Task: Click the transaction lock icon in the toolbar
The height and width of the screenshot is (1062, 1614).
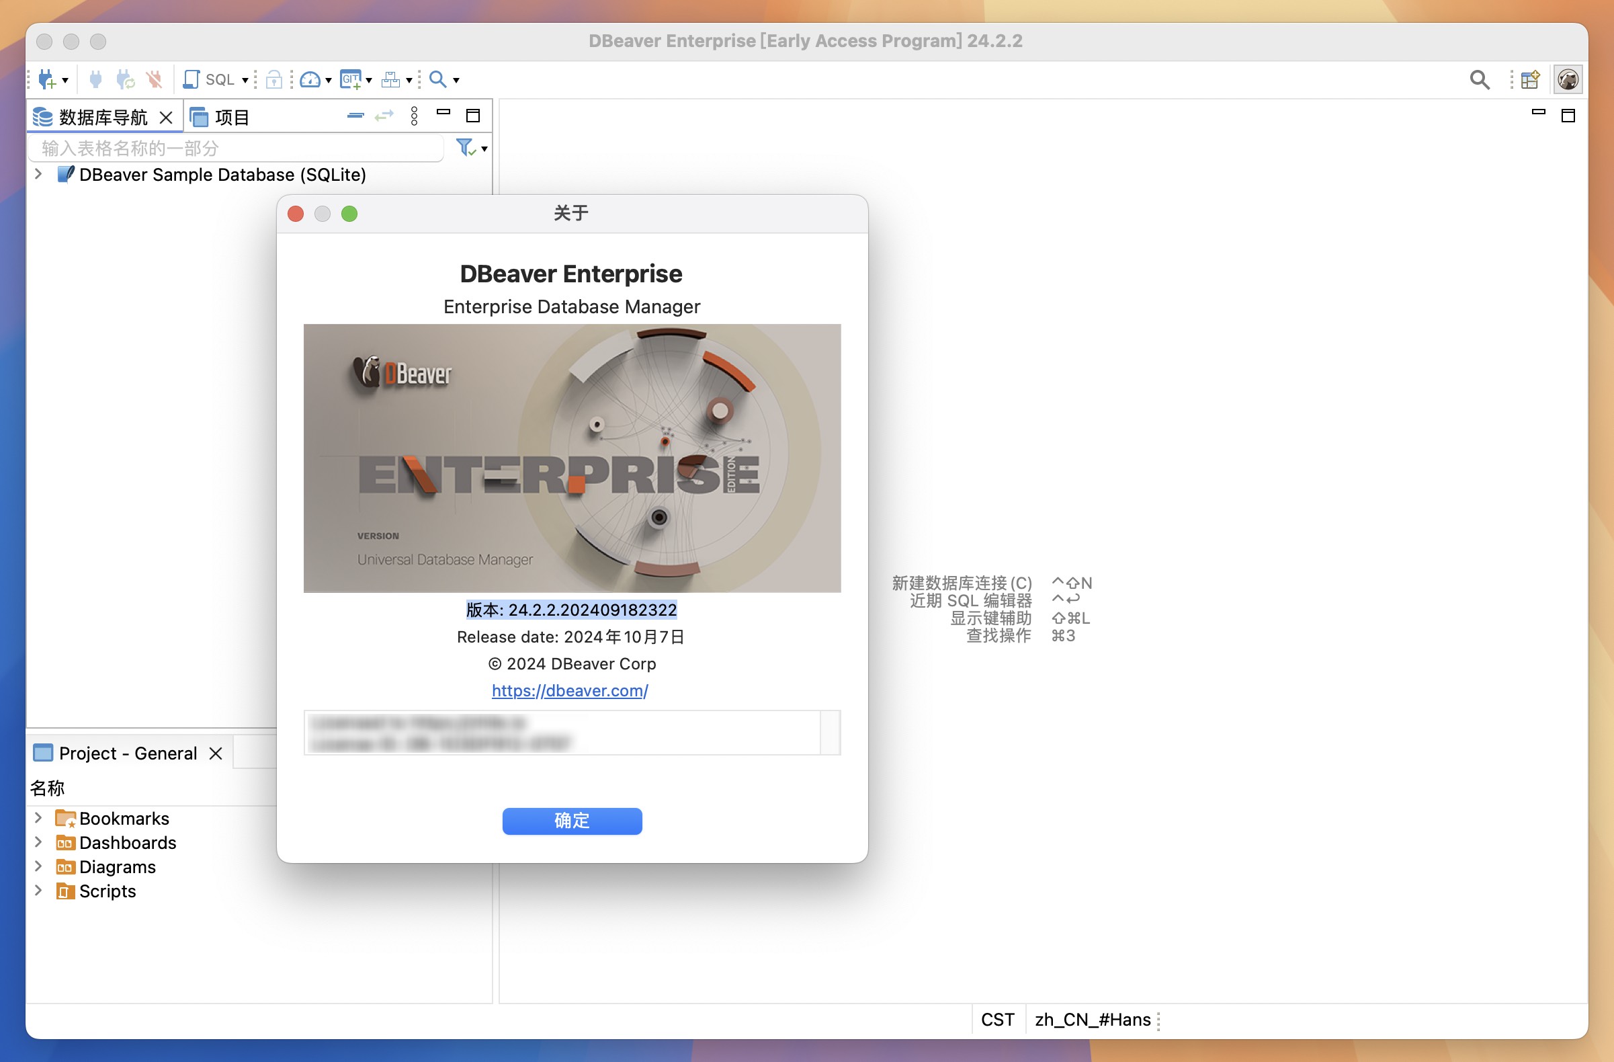Action: [274, 80]
